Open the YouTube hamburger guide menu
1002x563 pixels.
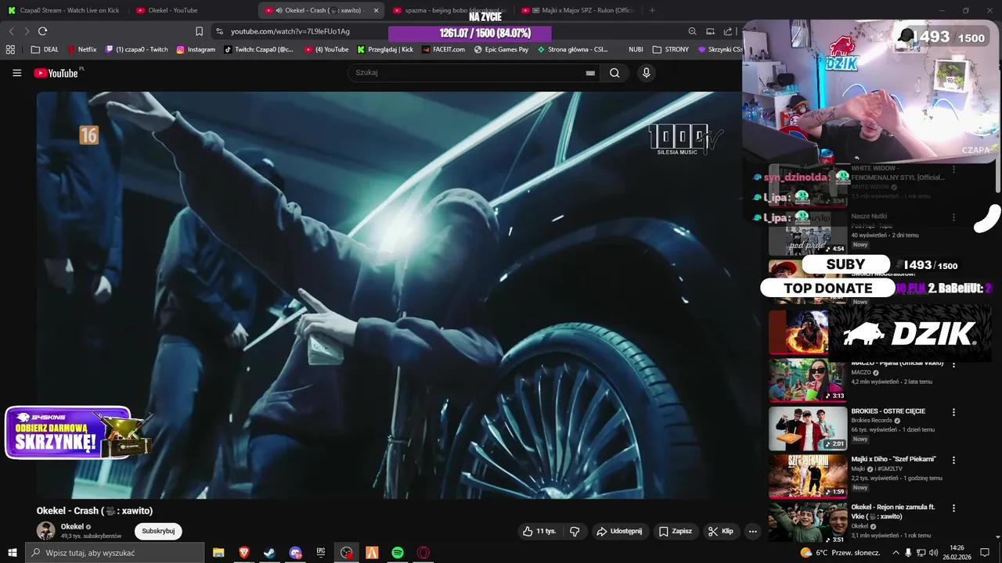tap(16, 73)
